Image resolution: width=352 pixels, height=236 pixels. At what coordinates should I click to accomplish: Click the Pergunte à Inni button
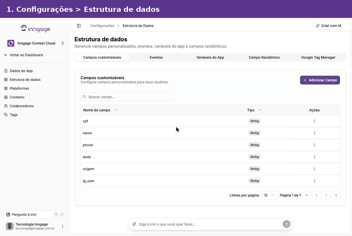point(35,215)
